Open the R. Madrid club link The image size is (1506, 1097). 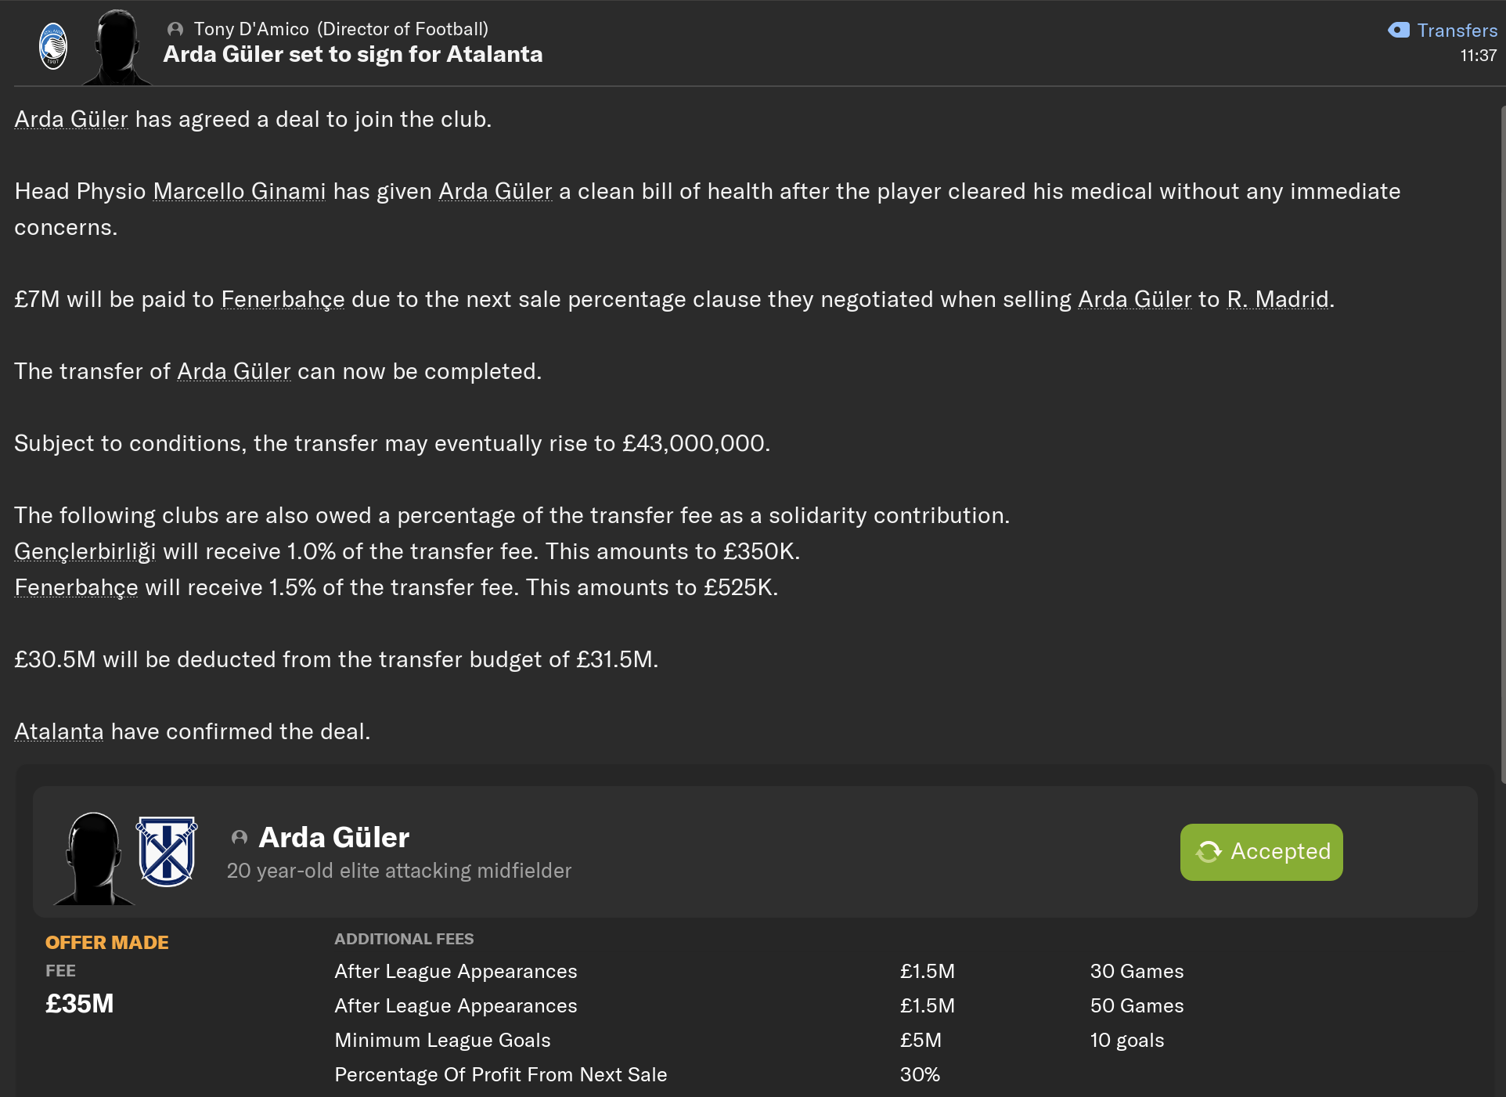click(x=1277, y=299)
